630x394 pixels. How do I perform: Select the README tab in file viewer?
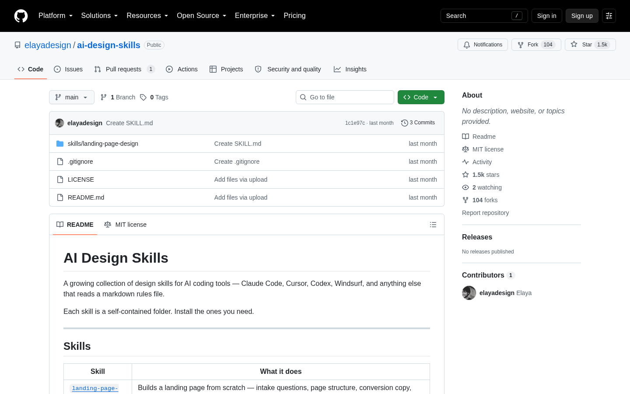[75, 225]
